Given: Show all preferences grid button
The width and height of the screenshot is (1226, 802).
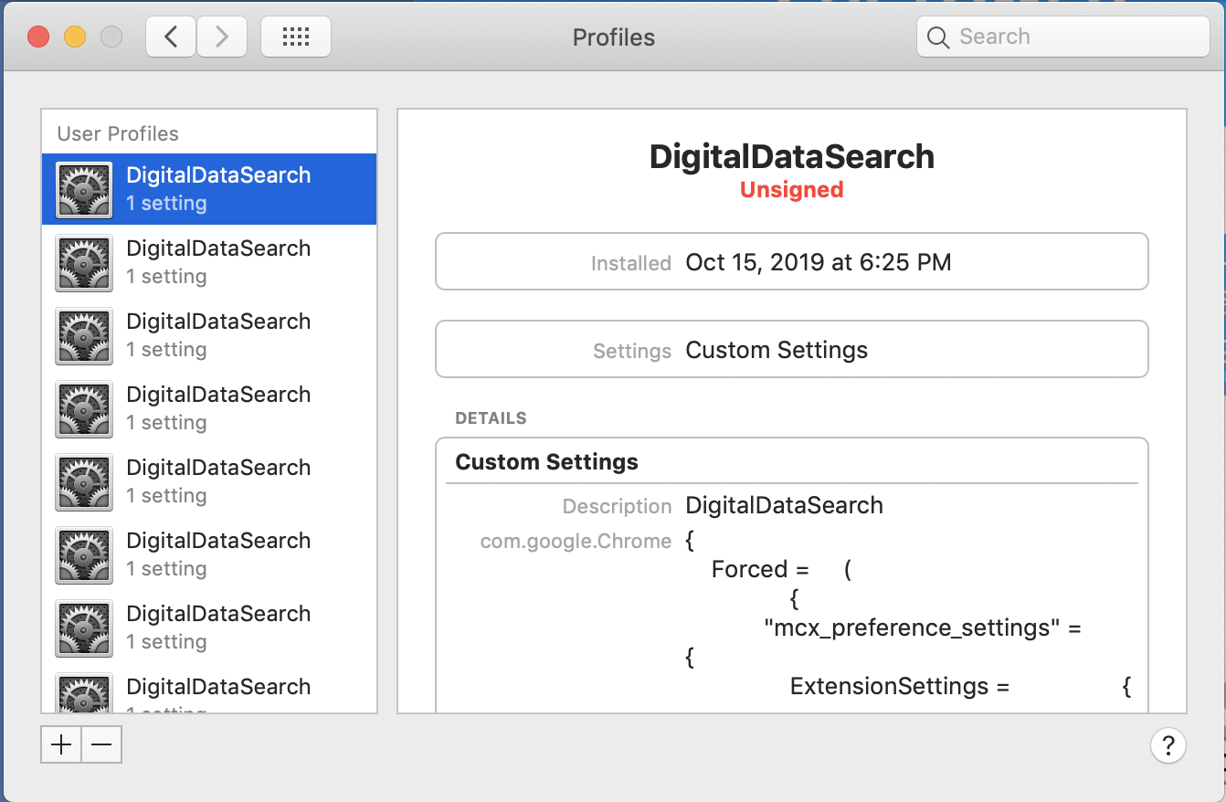Looking at the screenshot, I should click(x=296, y=37).
